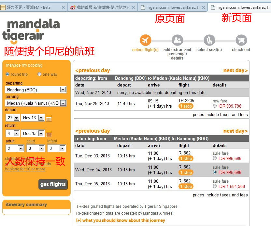271x226 pixels.
Task: Select the round trip radio button
Action: tap(7, 74)
